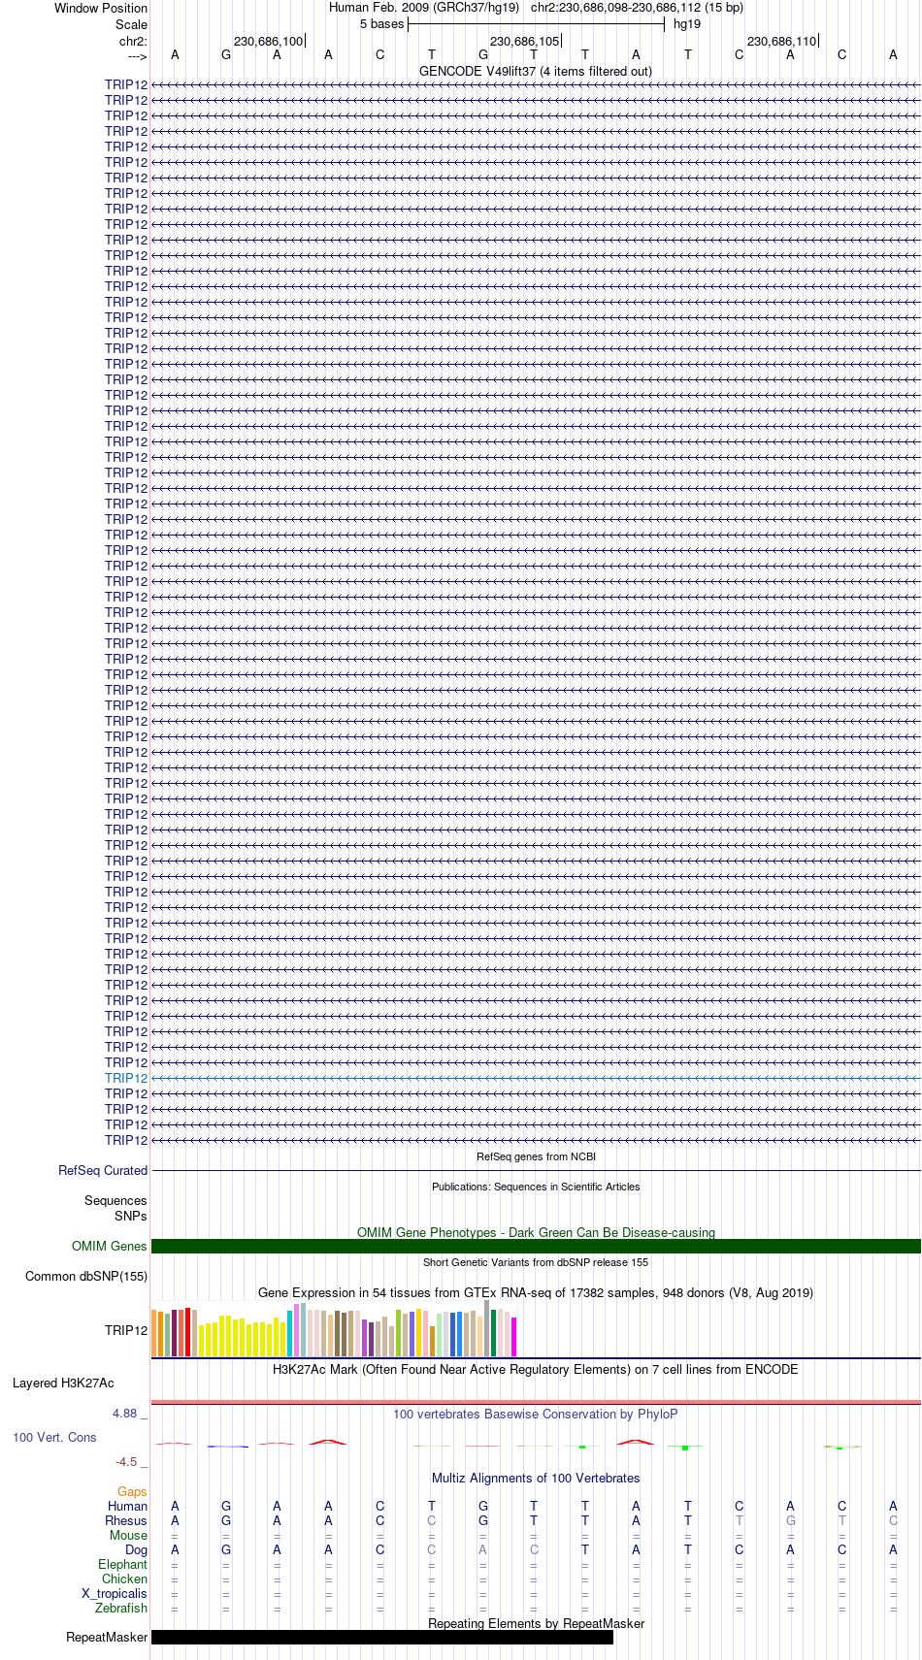Screen dimensions: 922x1660
Task: Click the 230,686,100 ruler position
Action: tap(269, 41)
